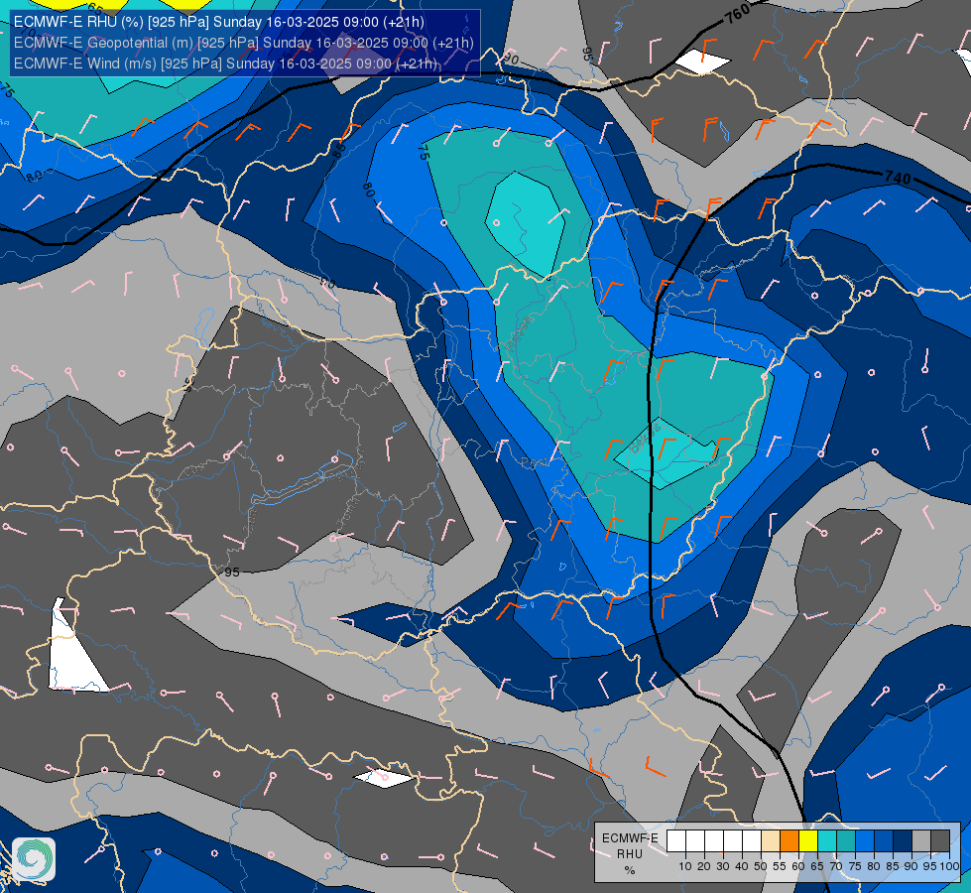The width and height of the screenshot is (971, 893).
Task: Click the legend tick label '40'
Action: pos(742,866)
